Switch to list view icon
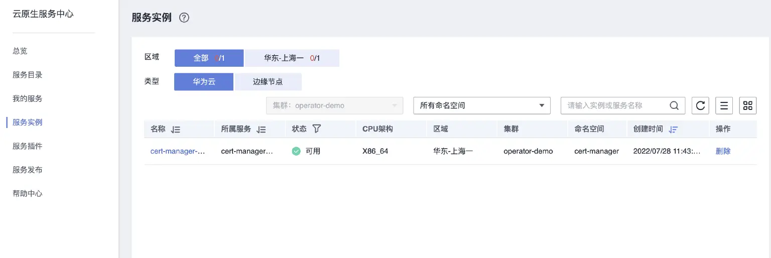Image resolution: width=771 pixels, height=258 pixels. coord(724,105)
